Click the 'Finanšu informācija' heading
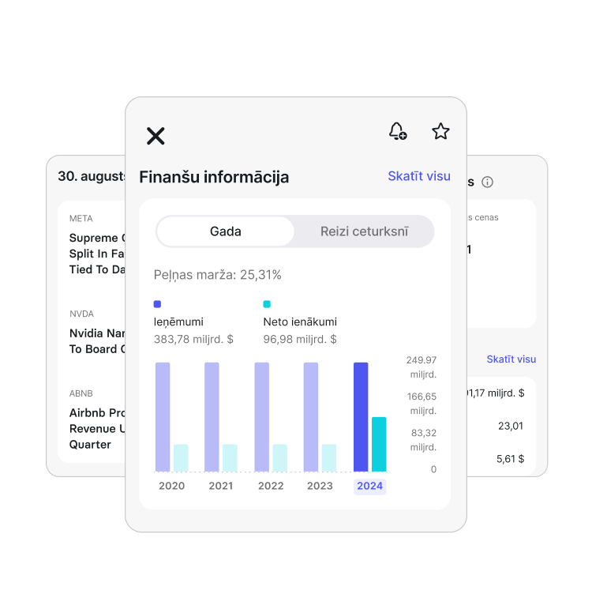592x613 pixels. 214,177
